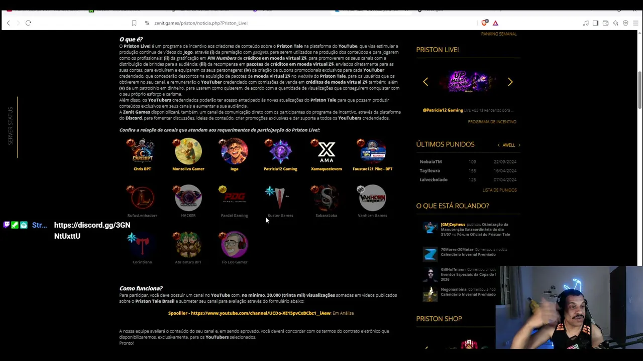The image size is (643, 361).
Task: Select punished player talvezbolado
Action: click(434, 180)
